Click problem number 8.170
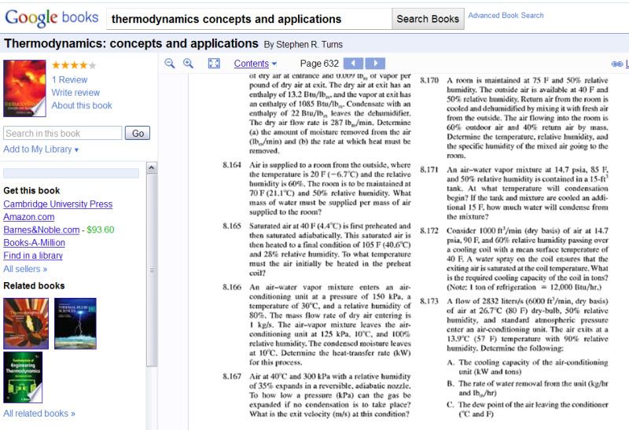629x430 pixels. pyautogui.click(x=429, y=80)
